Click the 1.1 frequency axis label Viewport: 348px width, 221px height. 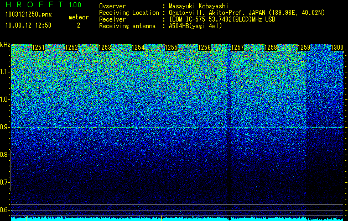(5, 72)
